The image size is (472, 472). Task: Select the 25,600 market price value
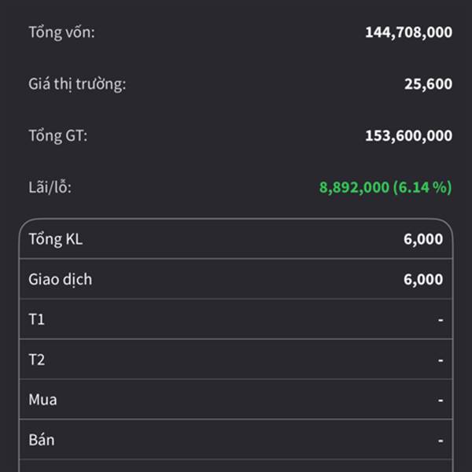point(428,84)
